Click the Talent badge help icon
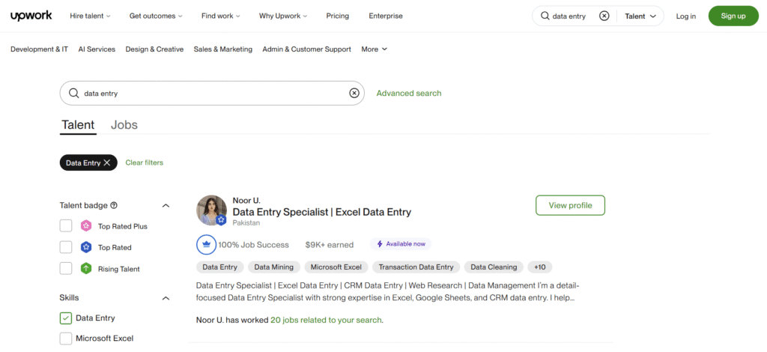The image size is (767, 352). (114, 205)
